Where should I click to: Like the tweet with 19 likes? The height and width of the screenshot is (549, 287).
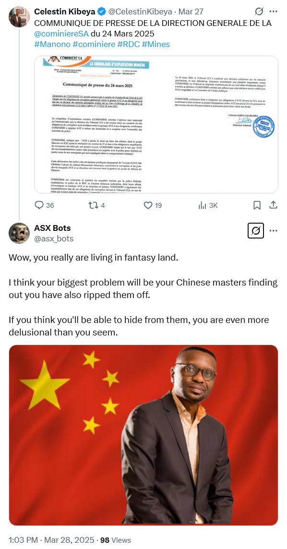click(x=153, y=205)
